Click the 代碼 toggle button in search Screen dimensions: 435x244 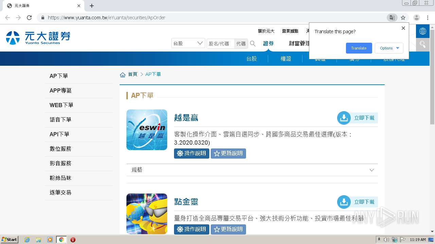[241, 44]
